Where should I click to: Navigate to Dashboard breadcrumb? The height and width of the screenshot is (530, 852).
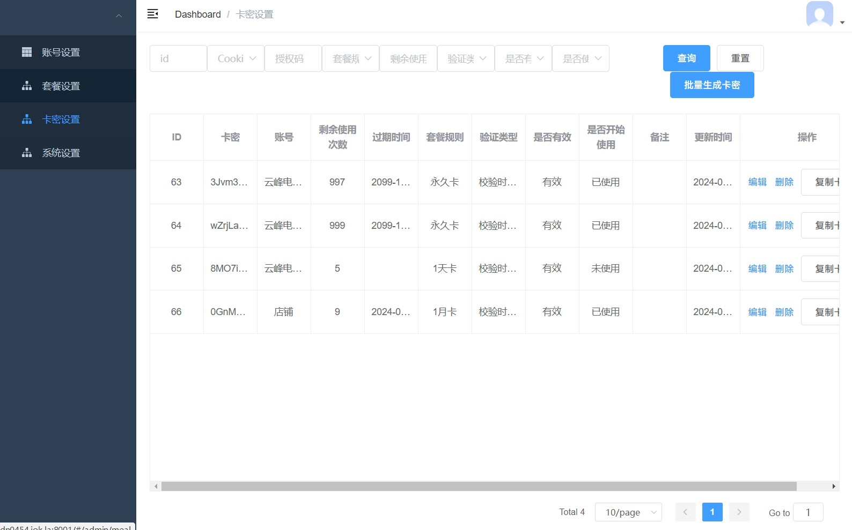tap(197, 14)
